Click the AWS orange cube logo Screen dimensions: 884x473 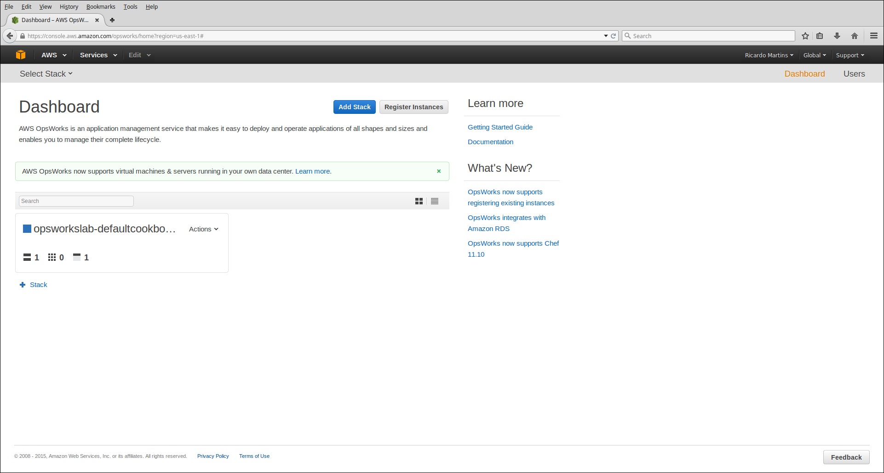tap(21, 55)
